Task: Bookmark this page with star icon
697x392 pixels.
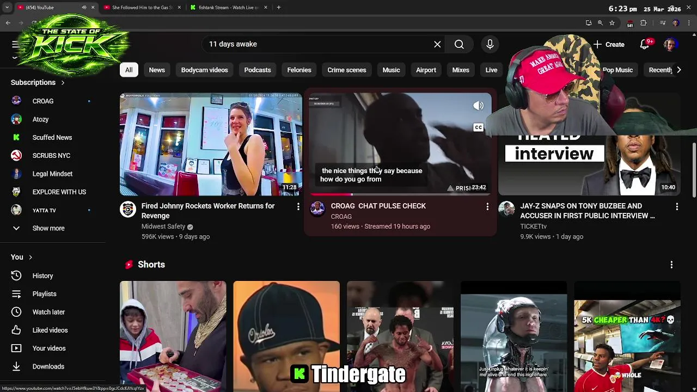Action: click(612, 23)
